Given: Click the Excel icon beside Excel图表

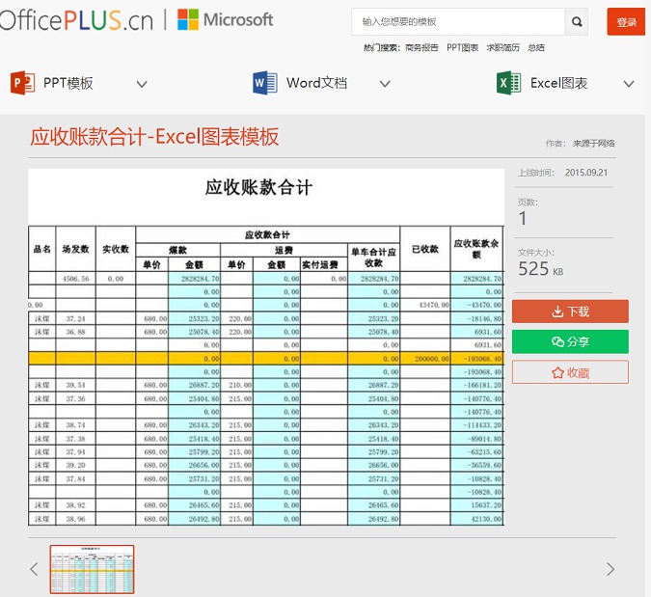Looking at the screenshot, I should pyautogui.click(x=508, y=83).
